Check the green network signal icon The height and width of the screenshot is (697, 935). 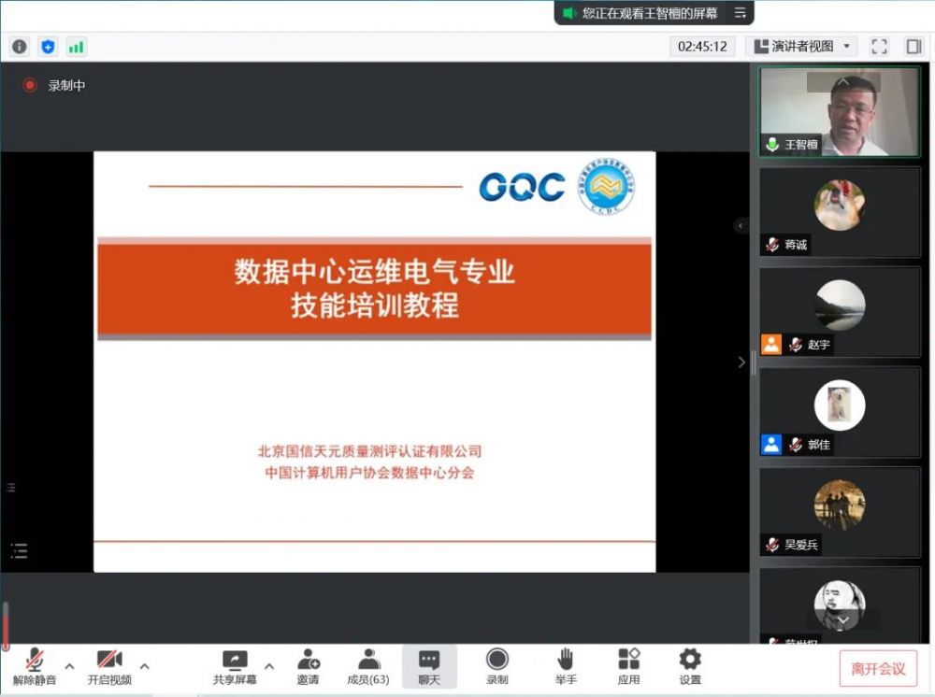click(76, 47)
